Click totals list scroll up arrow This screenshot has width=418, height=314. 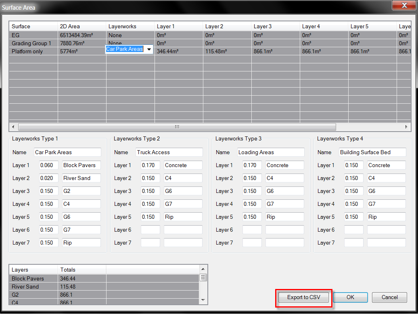(203, 269)
